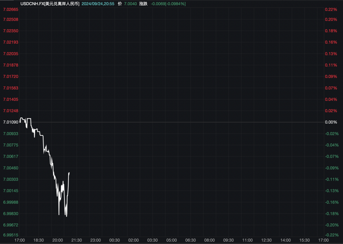Click the 7.02665 top price label
Viewport: 343px width, 244px height.
(11, 9)
